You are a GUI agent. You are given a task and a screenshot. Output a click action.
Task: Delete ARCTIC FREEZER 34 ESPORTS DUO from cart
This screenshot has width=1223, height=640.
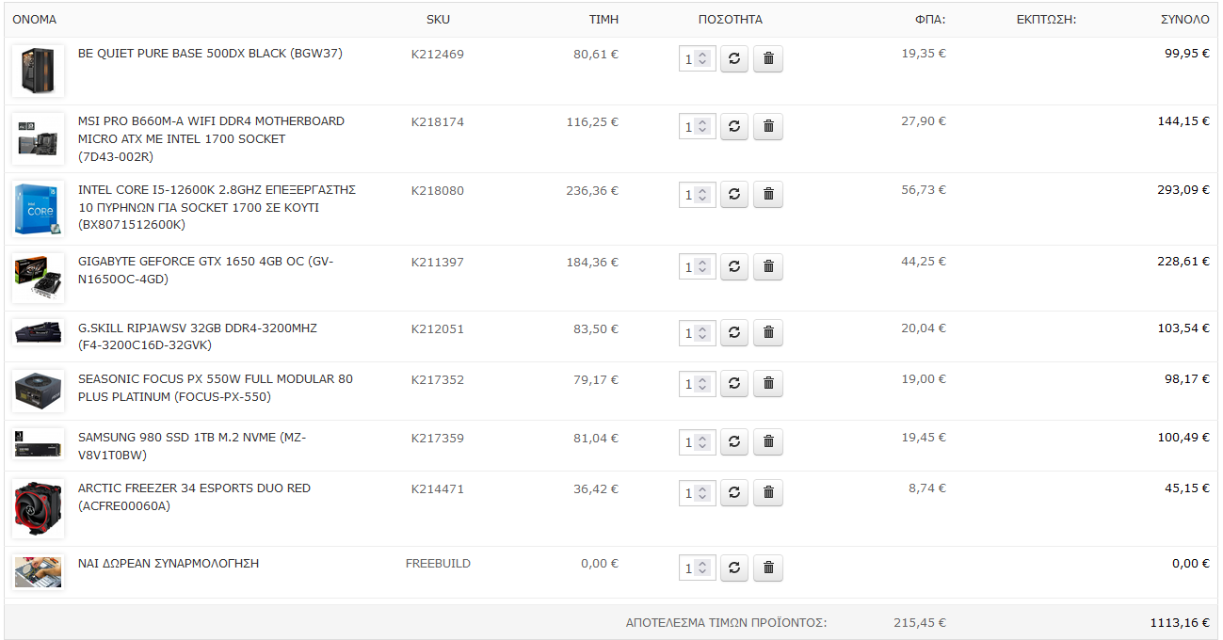click(x=768, y=493)
